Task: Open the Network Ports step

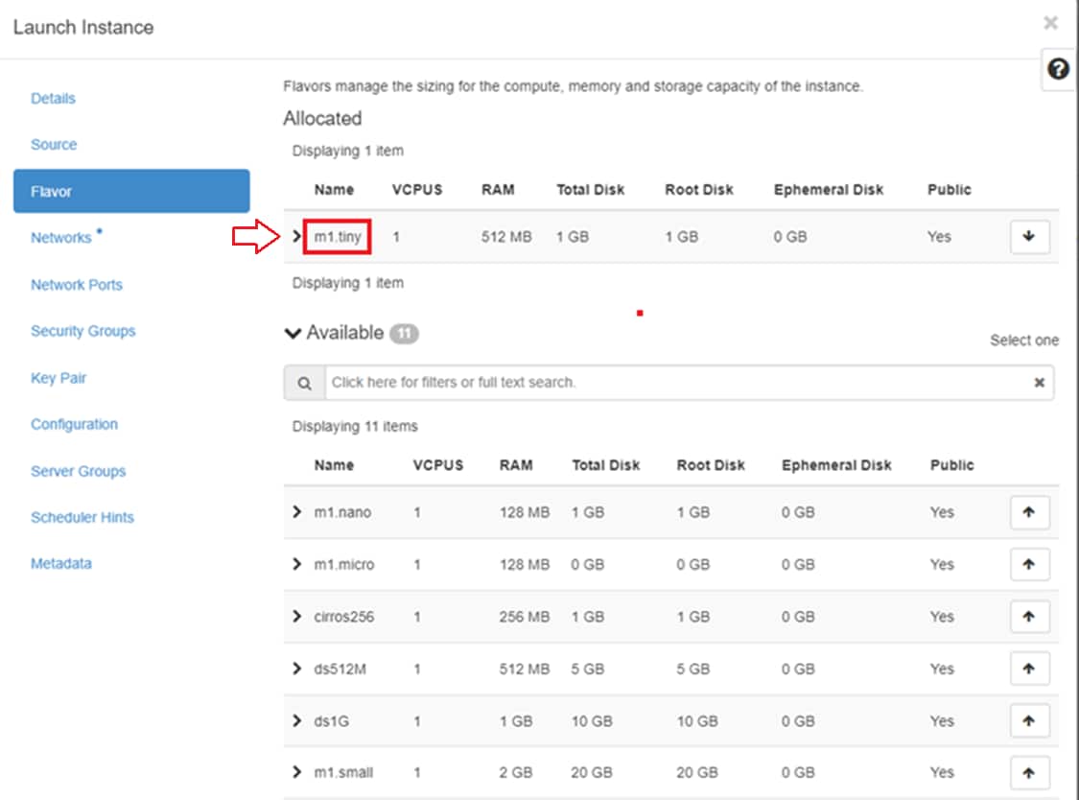Action: 77,285
